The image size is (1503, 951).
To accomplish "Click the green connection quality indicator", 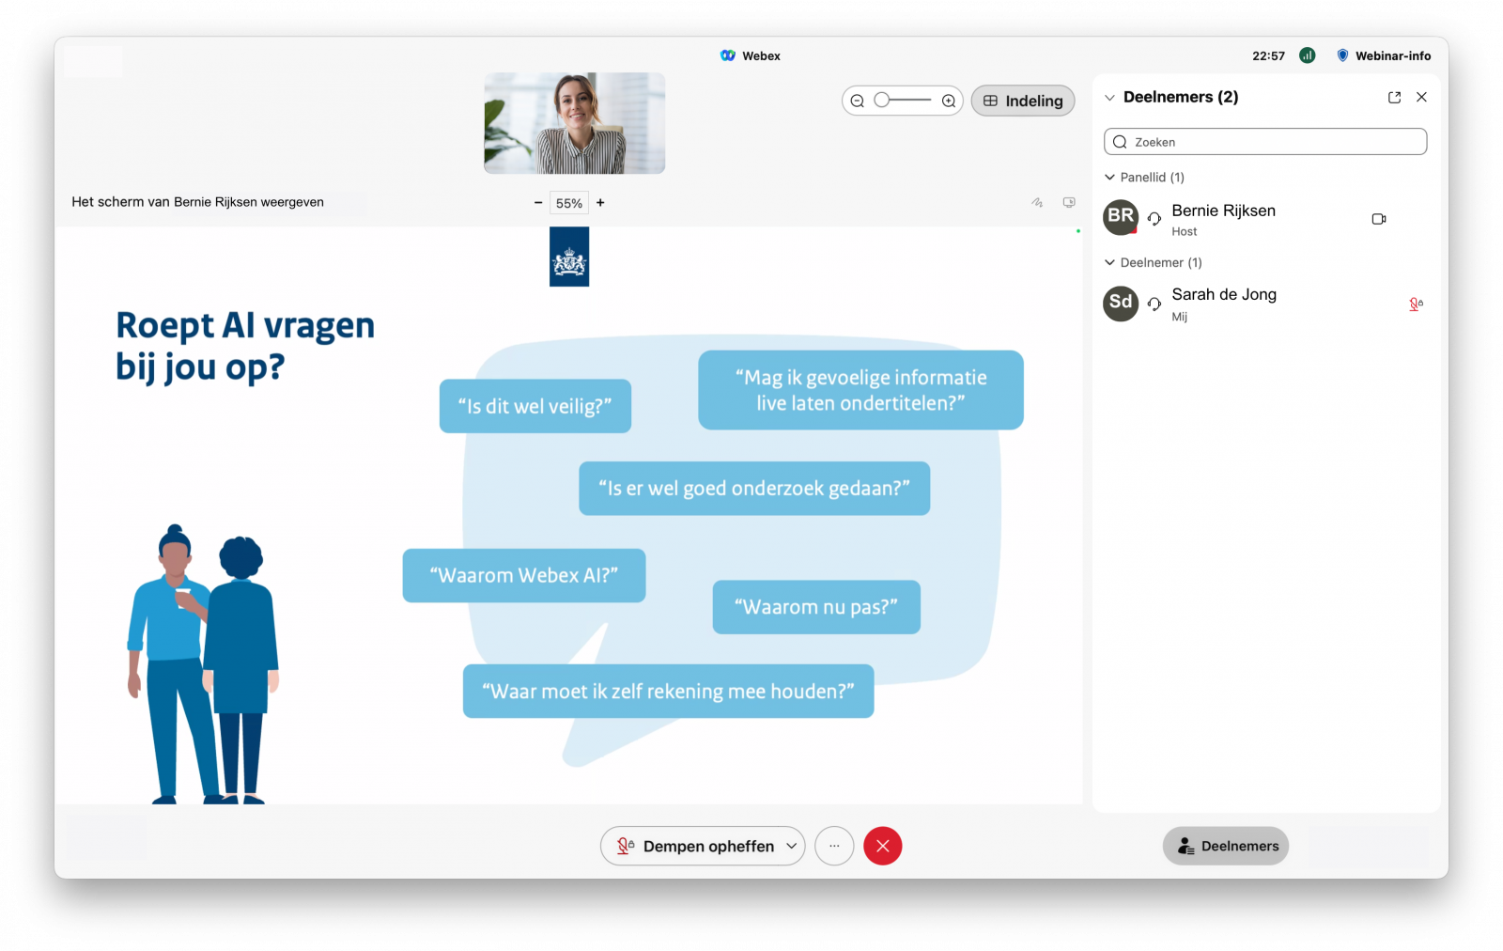I will (x=1307, y=55).
